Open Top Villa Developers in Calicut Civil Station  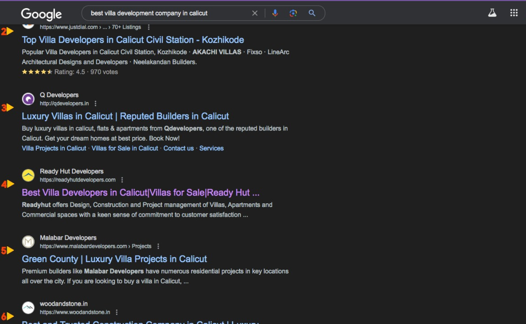133,40
